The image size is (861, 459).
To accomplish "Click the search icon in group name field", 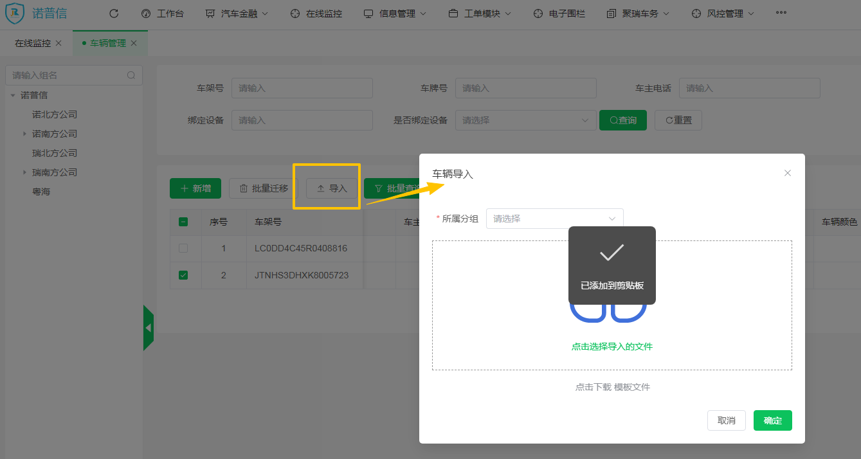I will (x=131, y=75).
